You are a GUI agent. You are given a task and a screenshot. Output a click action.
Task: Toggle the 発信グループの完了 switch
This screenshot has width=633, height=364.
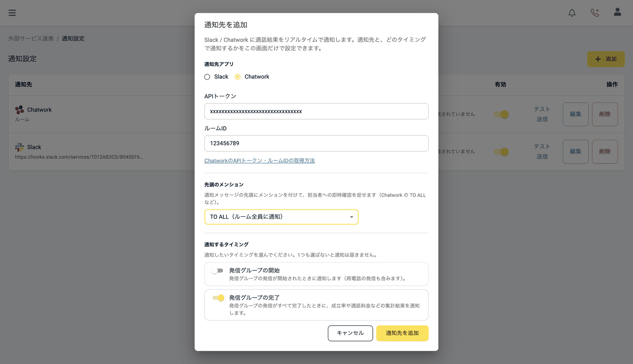(218, 298)
